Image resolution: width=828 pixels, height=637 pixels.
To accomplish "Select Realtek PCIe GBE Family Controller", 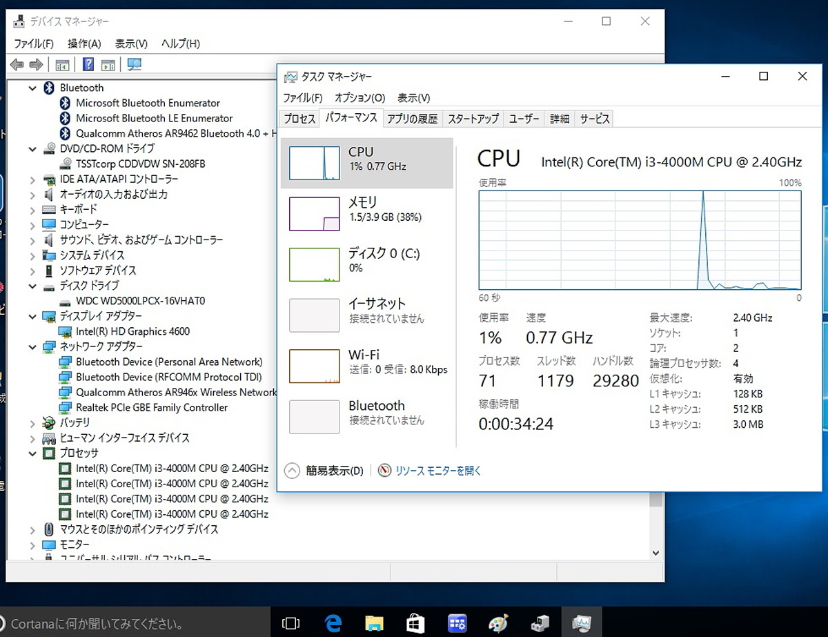I will tap(152, 407).
